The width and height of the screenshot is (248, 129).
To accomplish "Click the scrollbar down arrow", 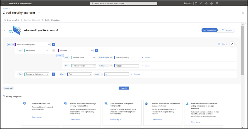I will tap(243, 127).
